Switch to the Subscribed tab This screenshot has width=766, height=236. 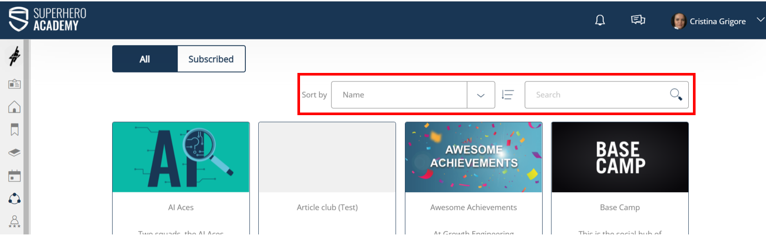(x=211, y=59)
